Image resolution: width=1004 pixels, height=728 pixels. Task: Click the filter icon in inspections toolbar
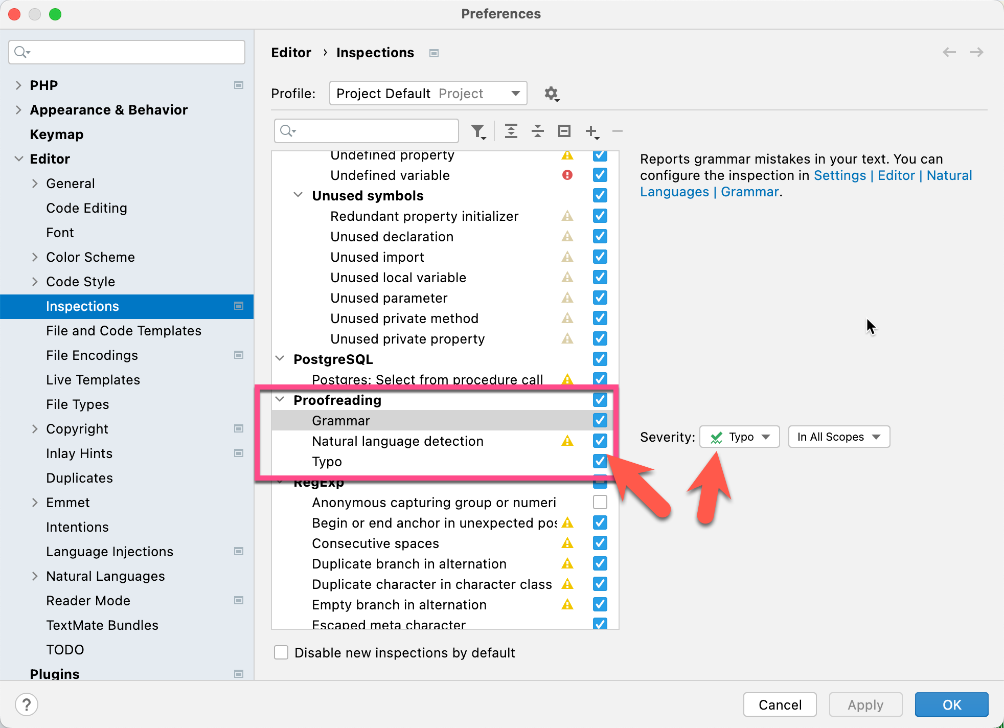coord(478,130)
